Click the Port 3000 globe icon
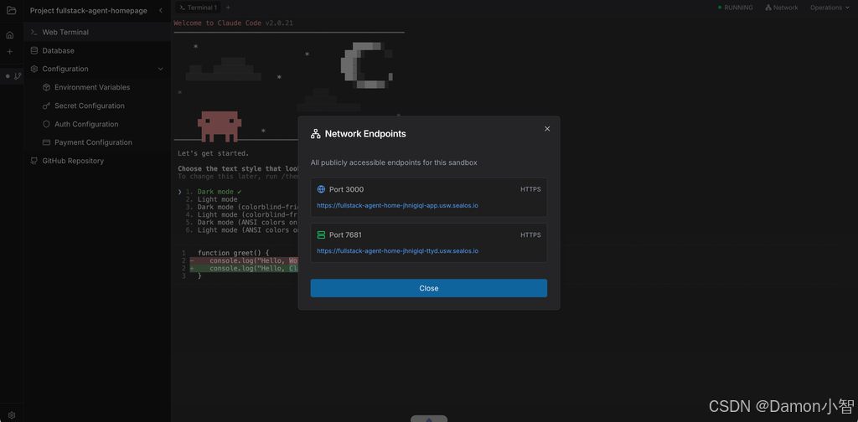This screenshot has height=422, width=858. 321,189
